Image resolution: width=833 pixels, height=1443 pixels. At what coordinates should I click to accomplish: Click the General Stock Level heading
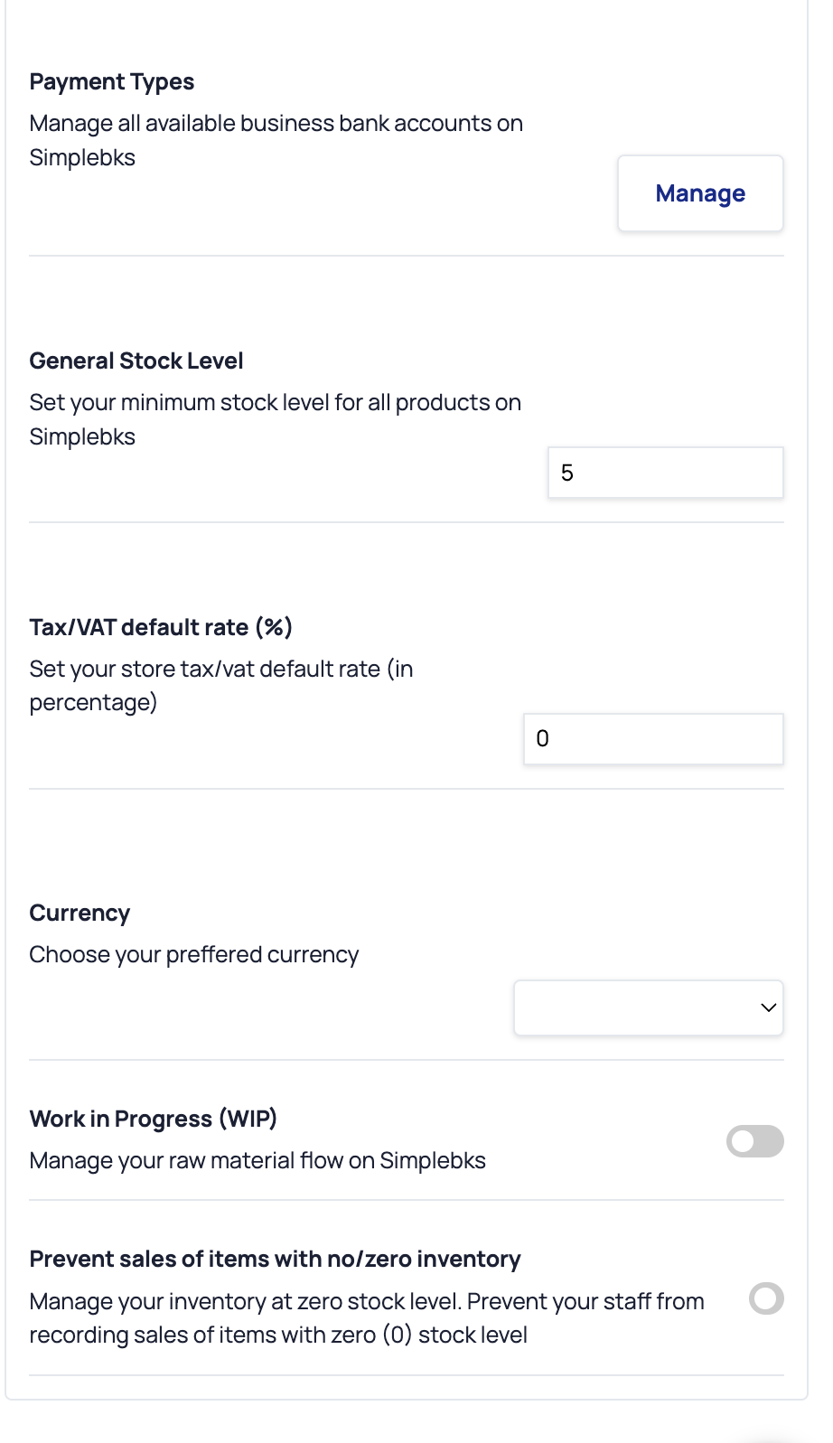pyautogui.click(x=136, y=361)
